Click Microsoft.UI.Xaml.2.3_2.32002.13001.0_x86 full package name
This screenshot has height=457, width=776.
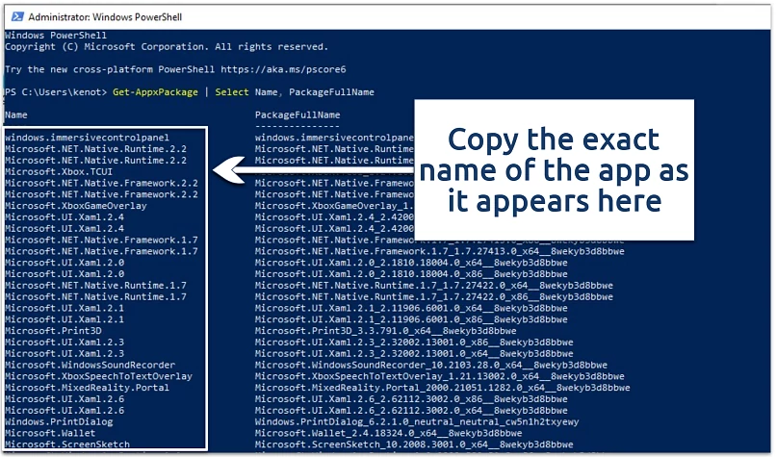tap(414, 343)
